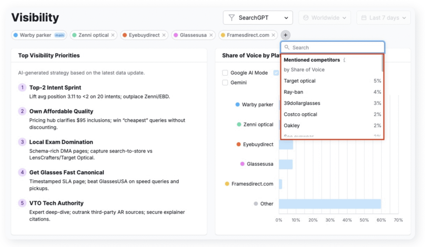Open the Worldwide region dropdown
Screen dimensions: 425x247
pyautogui.click(x=325, y=18)
